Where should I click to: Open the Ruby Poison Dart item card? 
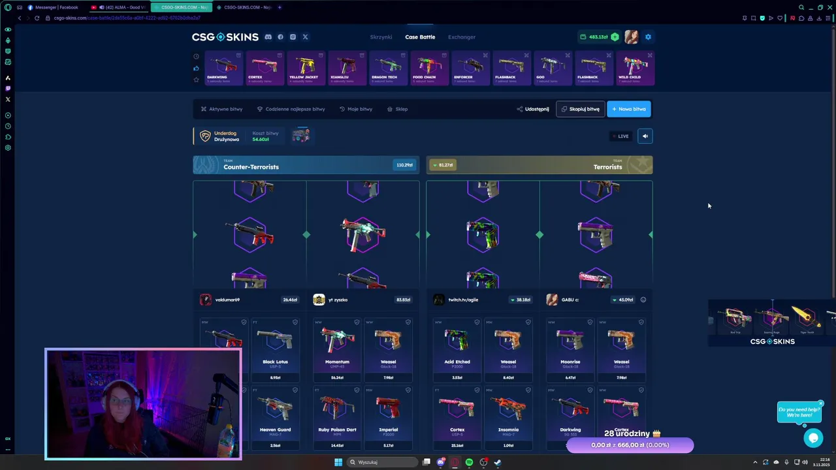[337, 418]
